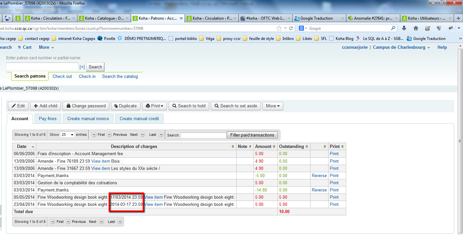
Task: Switch to the Pay fines tab
Action: tap(48, 119)
